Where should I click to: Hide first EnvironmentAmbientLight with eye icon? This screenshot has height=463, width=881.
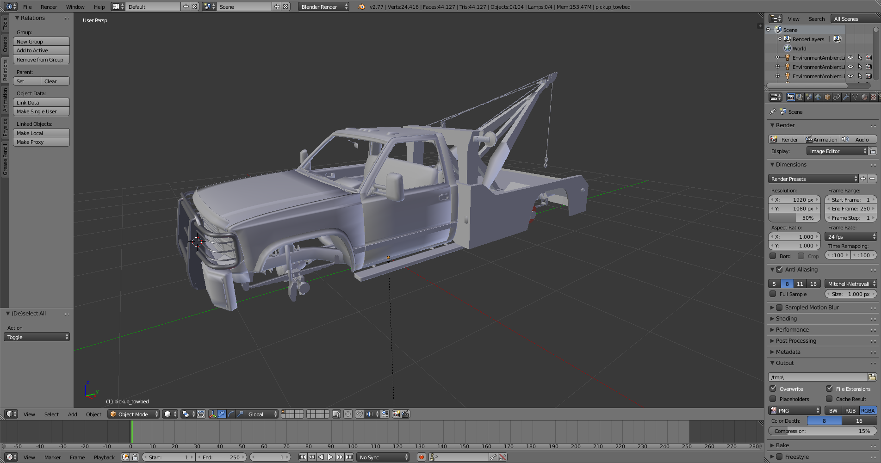850,58
